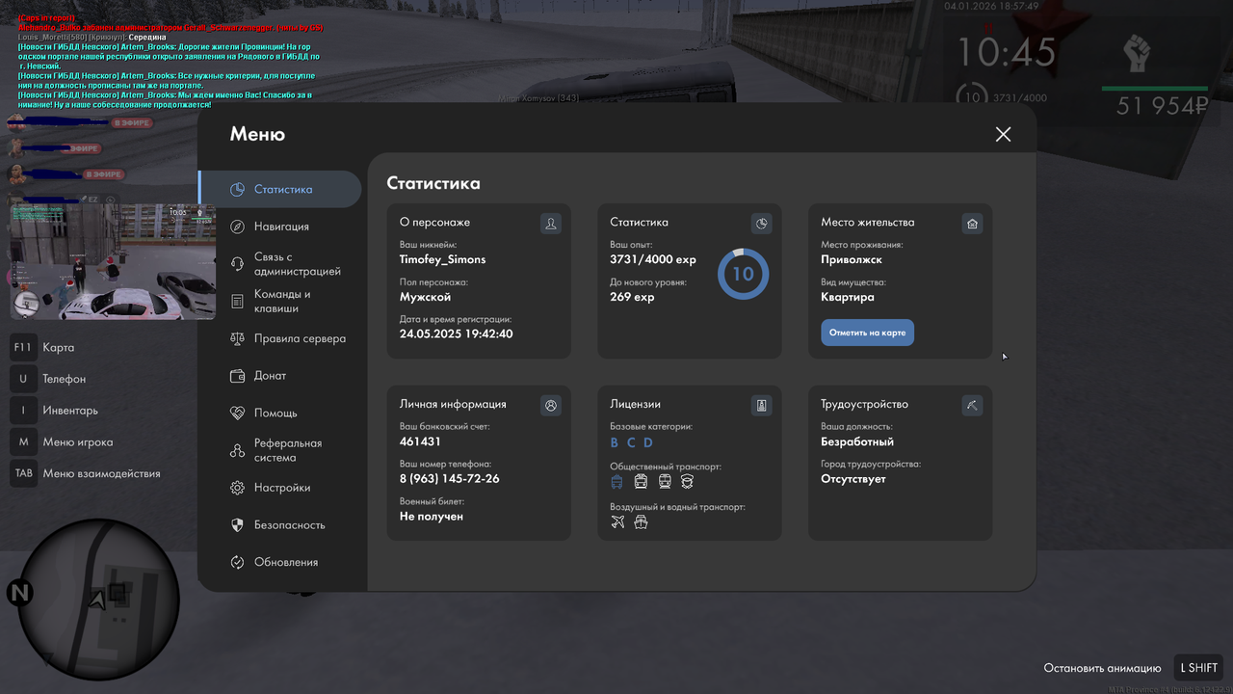This screenshot has height=694, width=1233.
Task: Click the M Меню игрока hotkey hint
Action: click(x=62, y=442)
